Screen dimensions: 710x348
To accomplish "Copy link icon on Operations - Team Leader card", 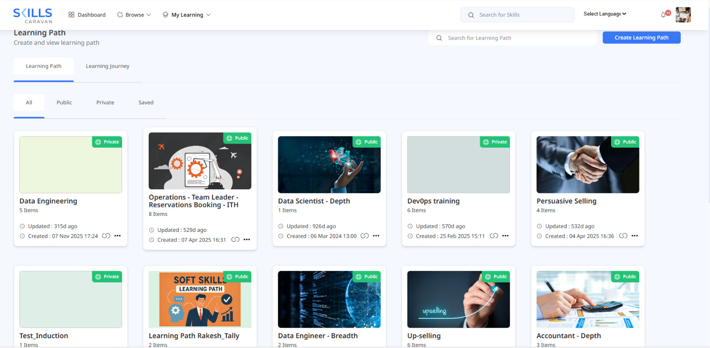I will coord(236,240).
